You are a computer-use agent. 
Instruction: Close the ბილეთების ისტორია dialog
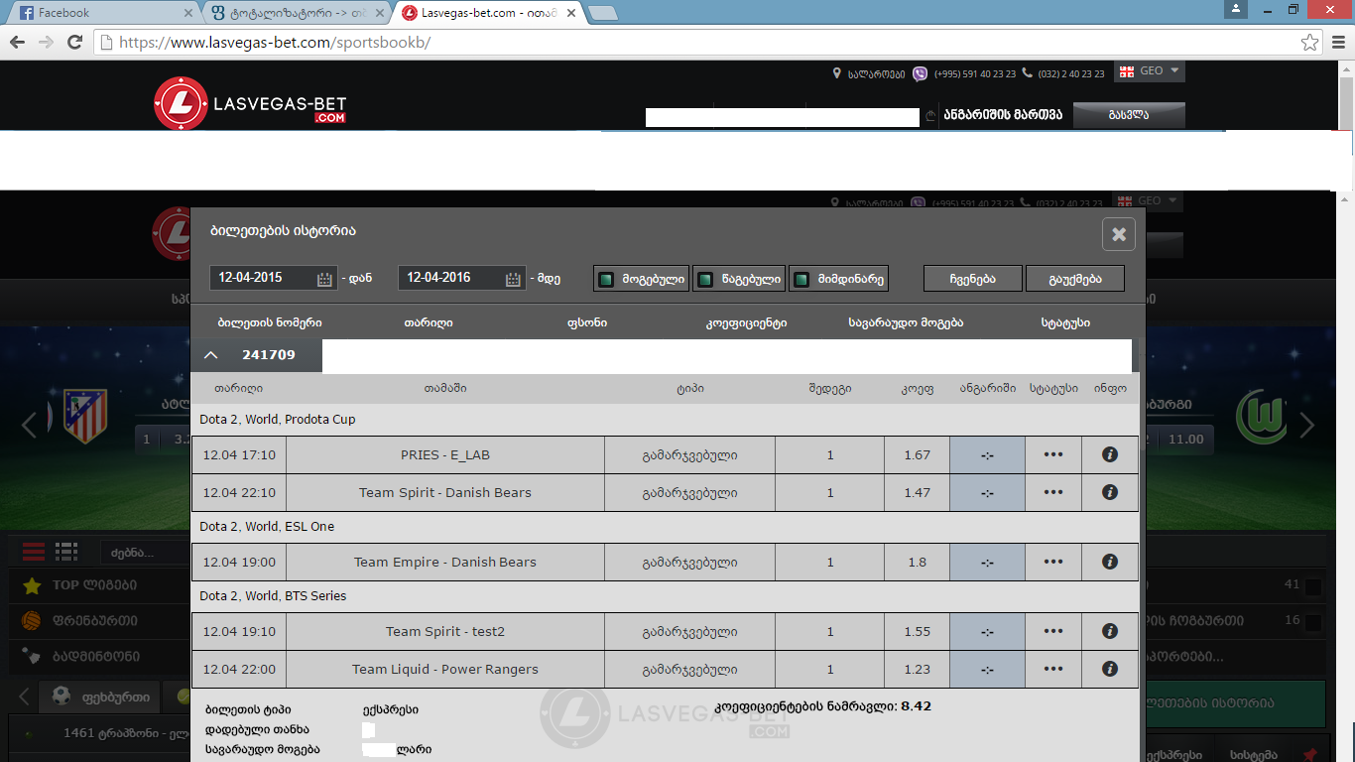(1118, 234)
